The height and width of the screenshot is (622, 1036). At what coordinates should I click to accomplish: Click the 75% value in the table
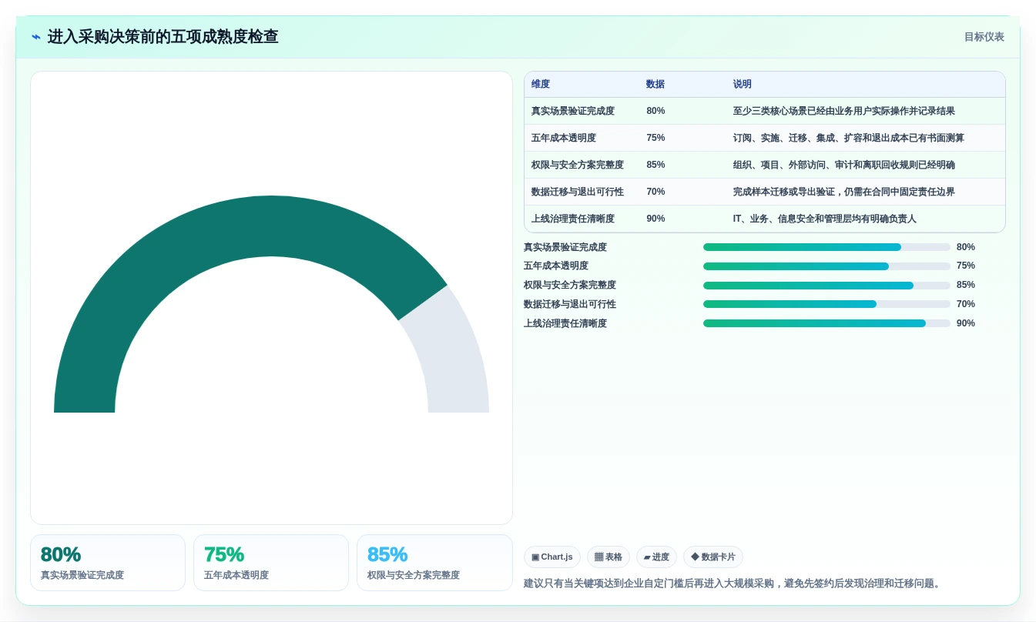click(655, 138)
